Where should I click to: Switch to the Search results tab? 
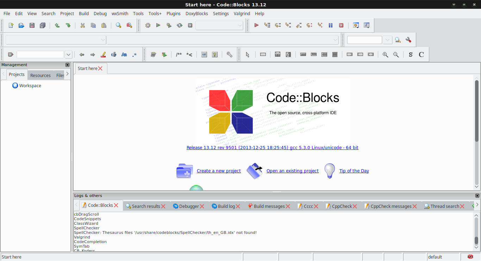[146, 206]
